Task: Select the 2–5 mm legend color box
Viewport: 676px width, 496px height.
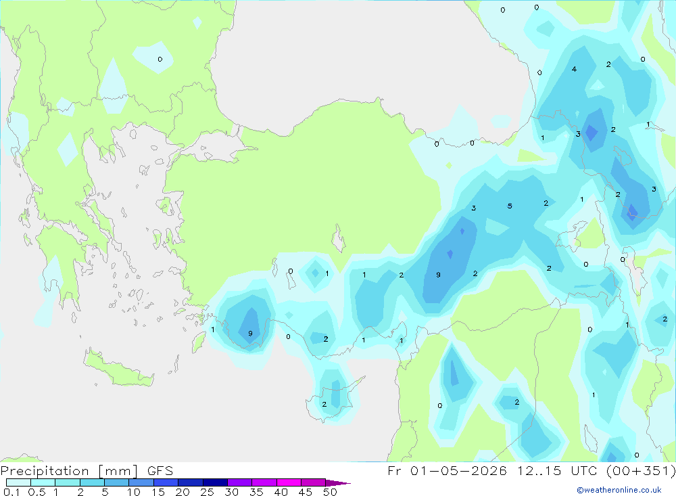Action: pos(92,482)
